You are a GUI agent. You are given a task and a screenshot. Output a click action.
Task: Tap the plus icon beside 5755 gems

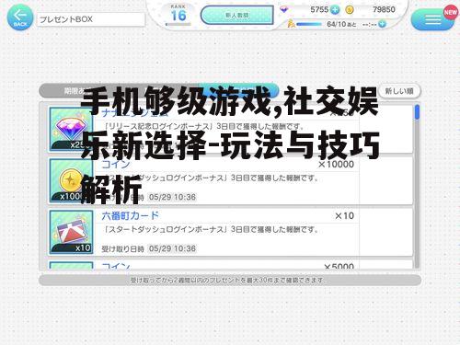[x=335, y=10]
